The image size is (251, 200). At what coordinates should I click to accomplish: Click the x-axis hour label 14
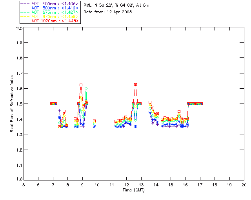[x=156, y=185]
